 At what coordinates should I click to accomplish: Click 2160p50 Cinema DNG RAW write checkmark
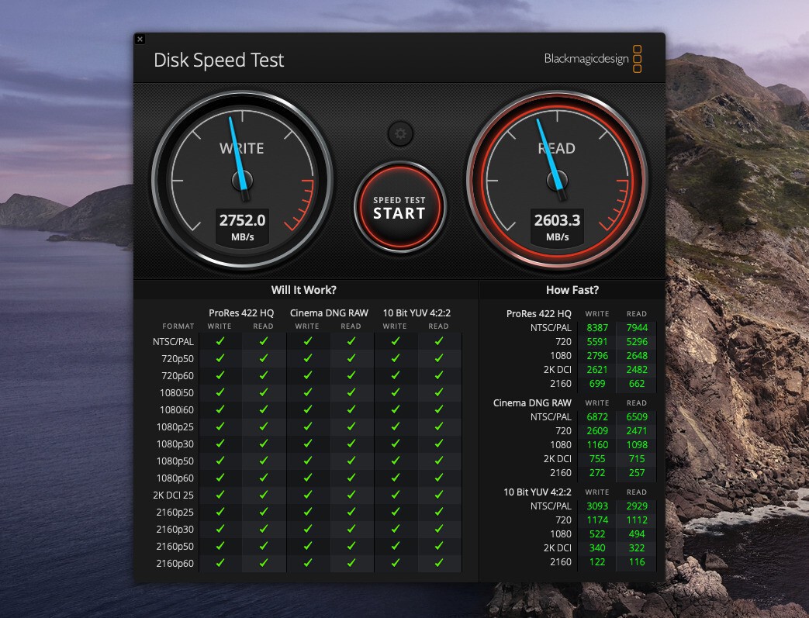(x=308, y=545)
